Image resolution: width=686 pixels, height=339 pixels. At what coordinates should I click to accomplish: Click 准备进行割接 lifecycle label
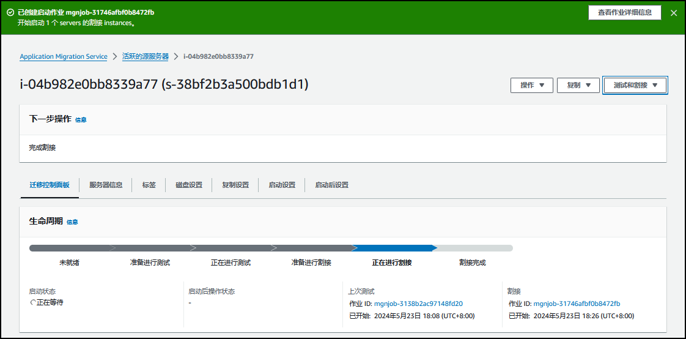[x=311, y=263]
